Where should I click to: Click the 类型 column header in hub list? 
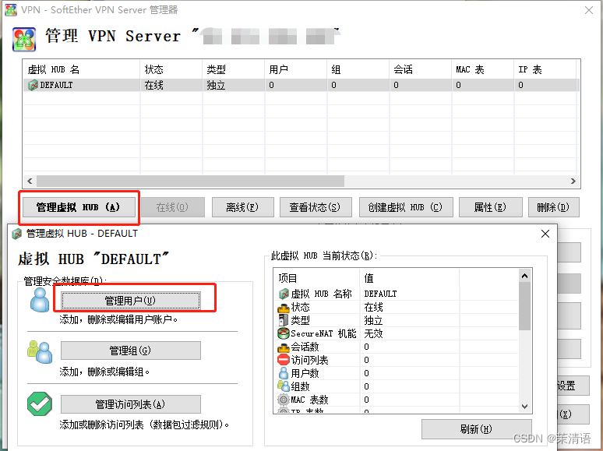click(234, 69)
